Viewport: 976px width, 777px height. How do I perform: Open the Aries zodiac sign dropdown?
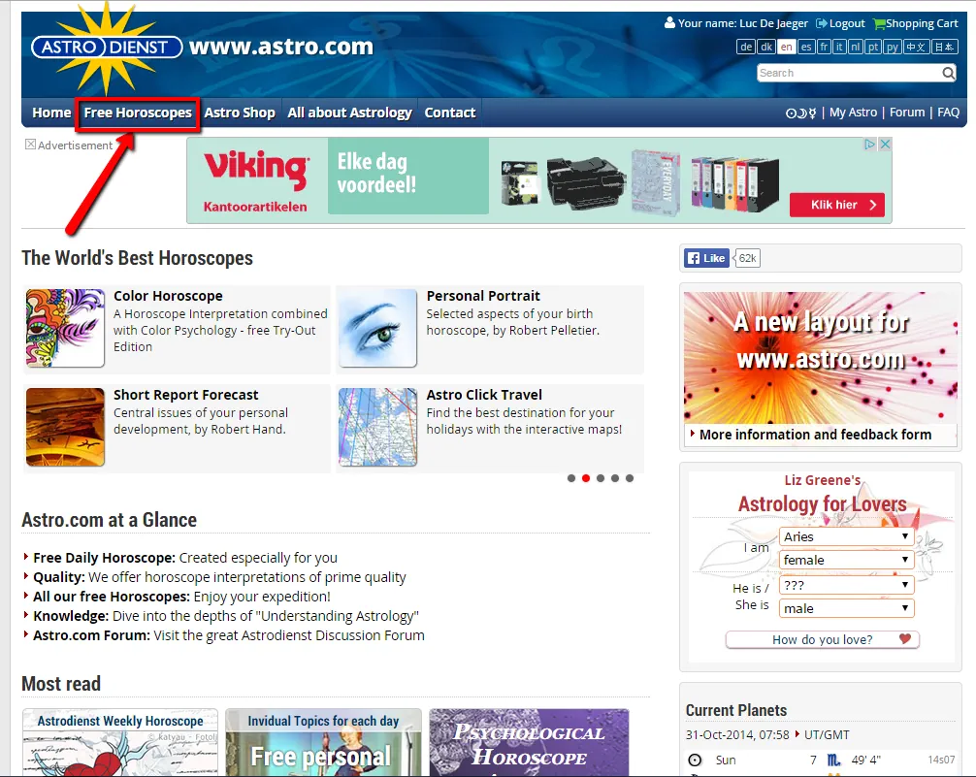[x=846, y=534]
